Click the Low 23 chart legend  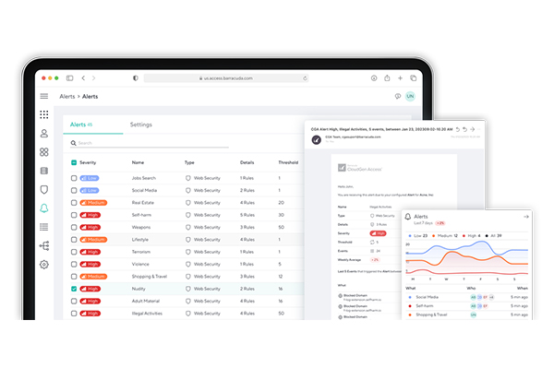[x=418, y=236]
